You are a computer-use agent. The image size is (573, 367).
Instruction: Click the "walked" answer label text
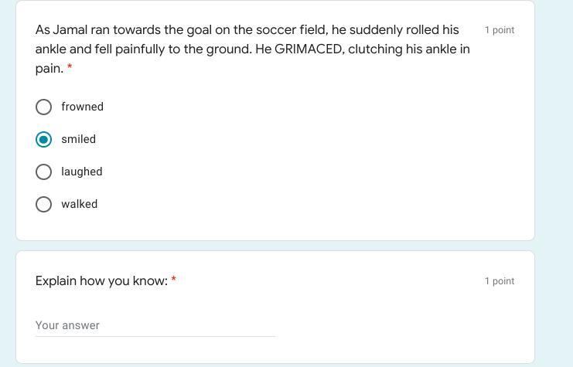pyautogui.click(x=79, y=204)
